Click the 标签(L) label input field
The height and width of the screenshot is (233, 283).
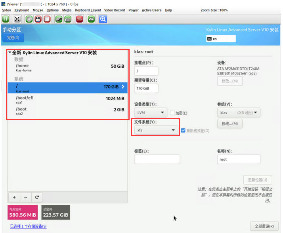click(x=157, y=159)
